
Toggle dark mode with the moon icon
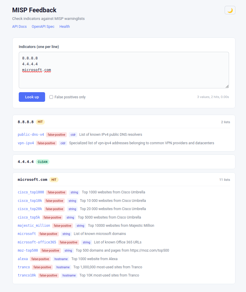click(230, 10)
